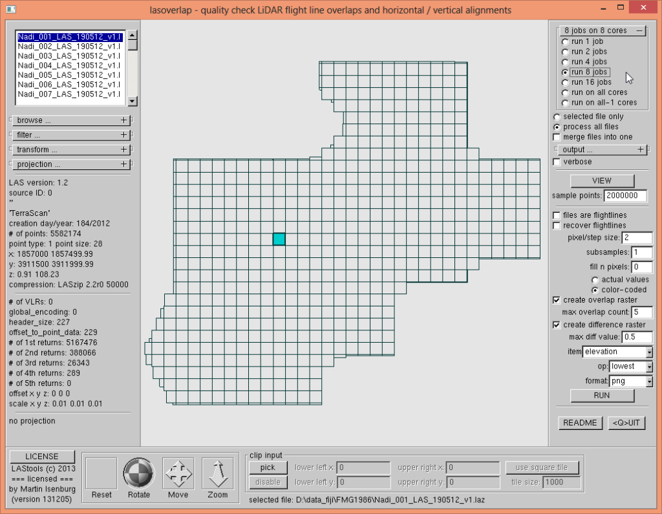This screenshot has height=514, width=662.
Task: Choose actual values radio option
Action: point(595,279)
